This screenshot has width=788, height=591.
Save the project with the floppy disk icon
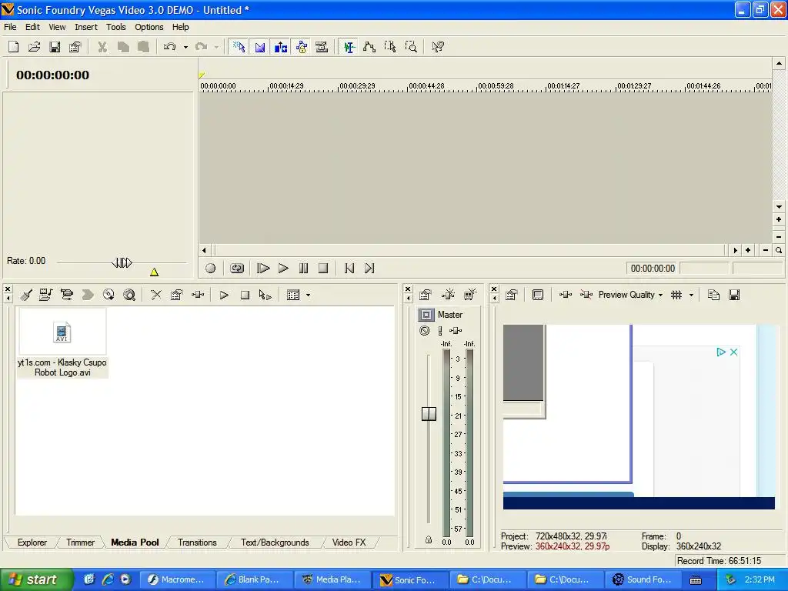(55, 47)
